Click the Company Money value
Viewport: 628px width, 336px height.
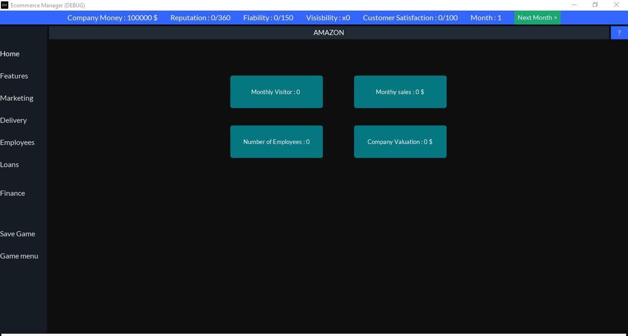pos(112,18)
